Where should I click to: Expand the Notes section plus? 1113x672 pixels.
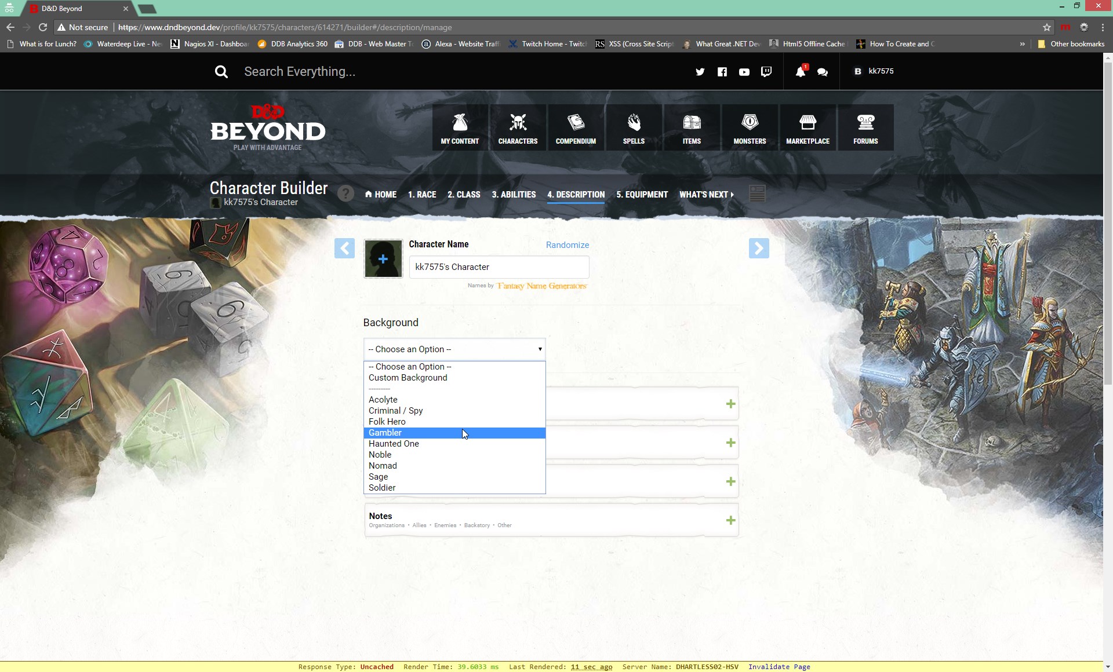(x=730, y=520)
